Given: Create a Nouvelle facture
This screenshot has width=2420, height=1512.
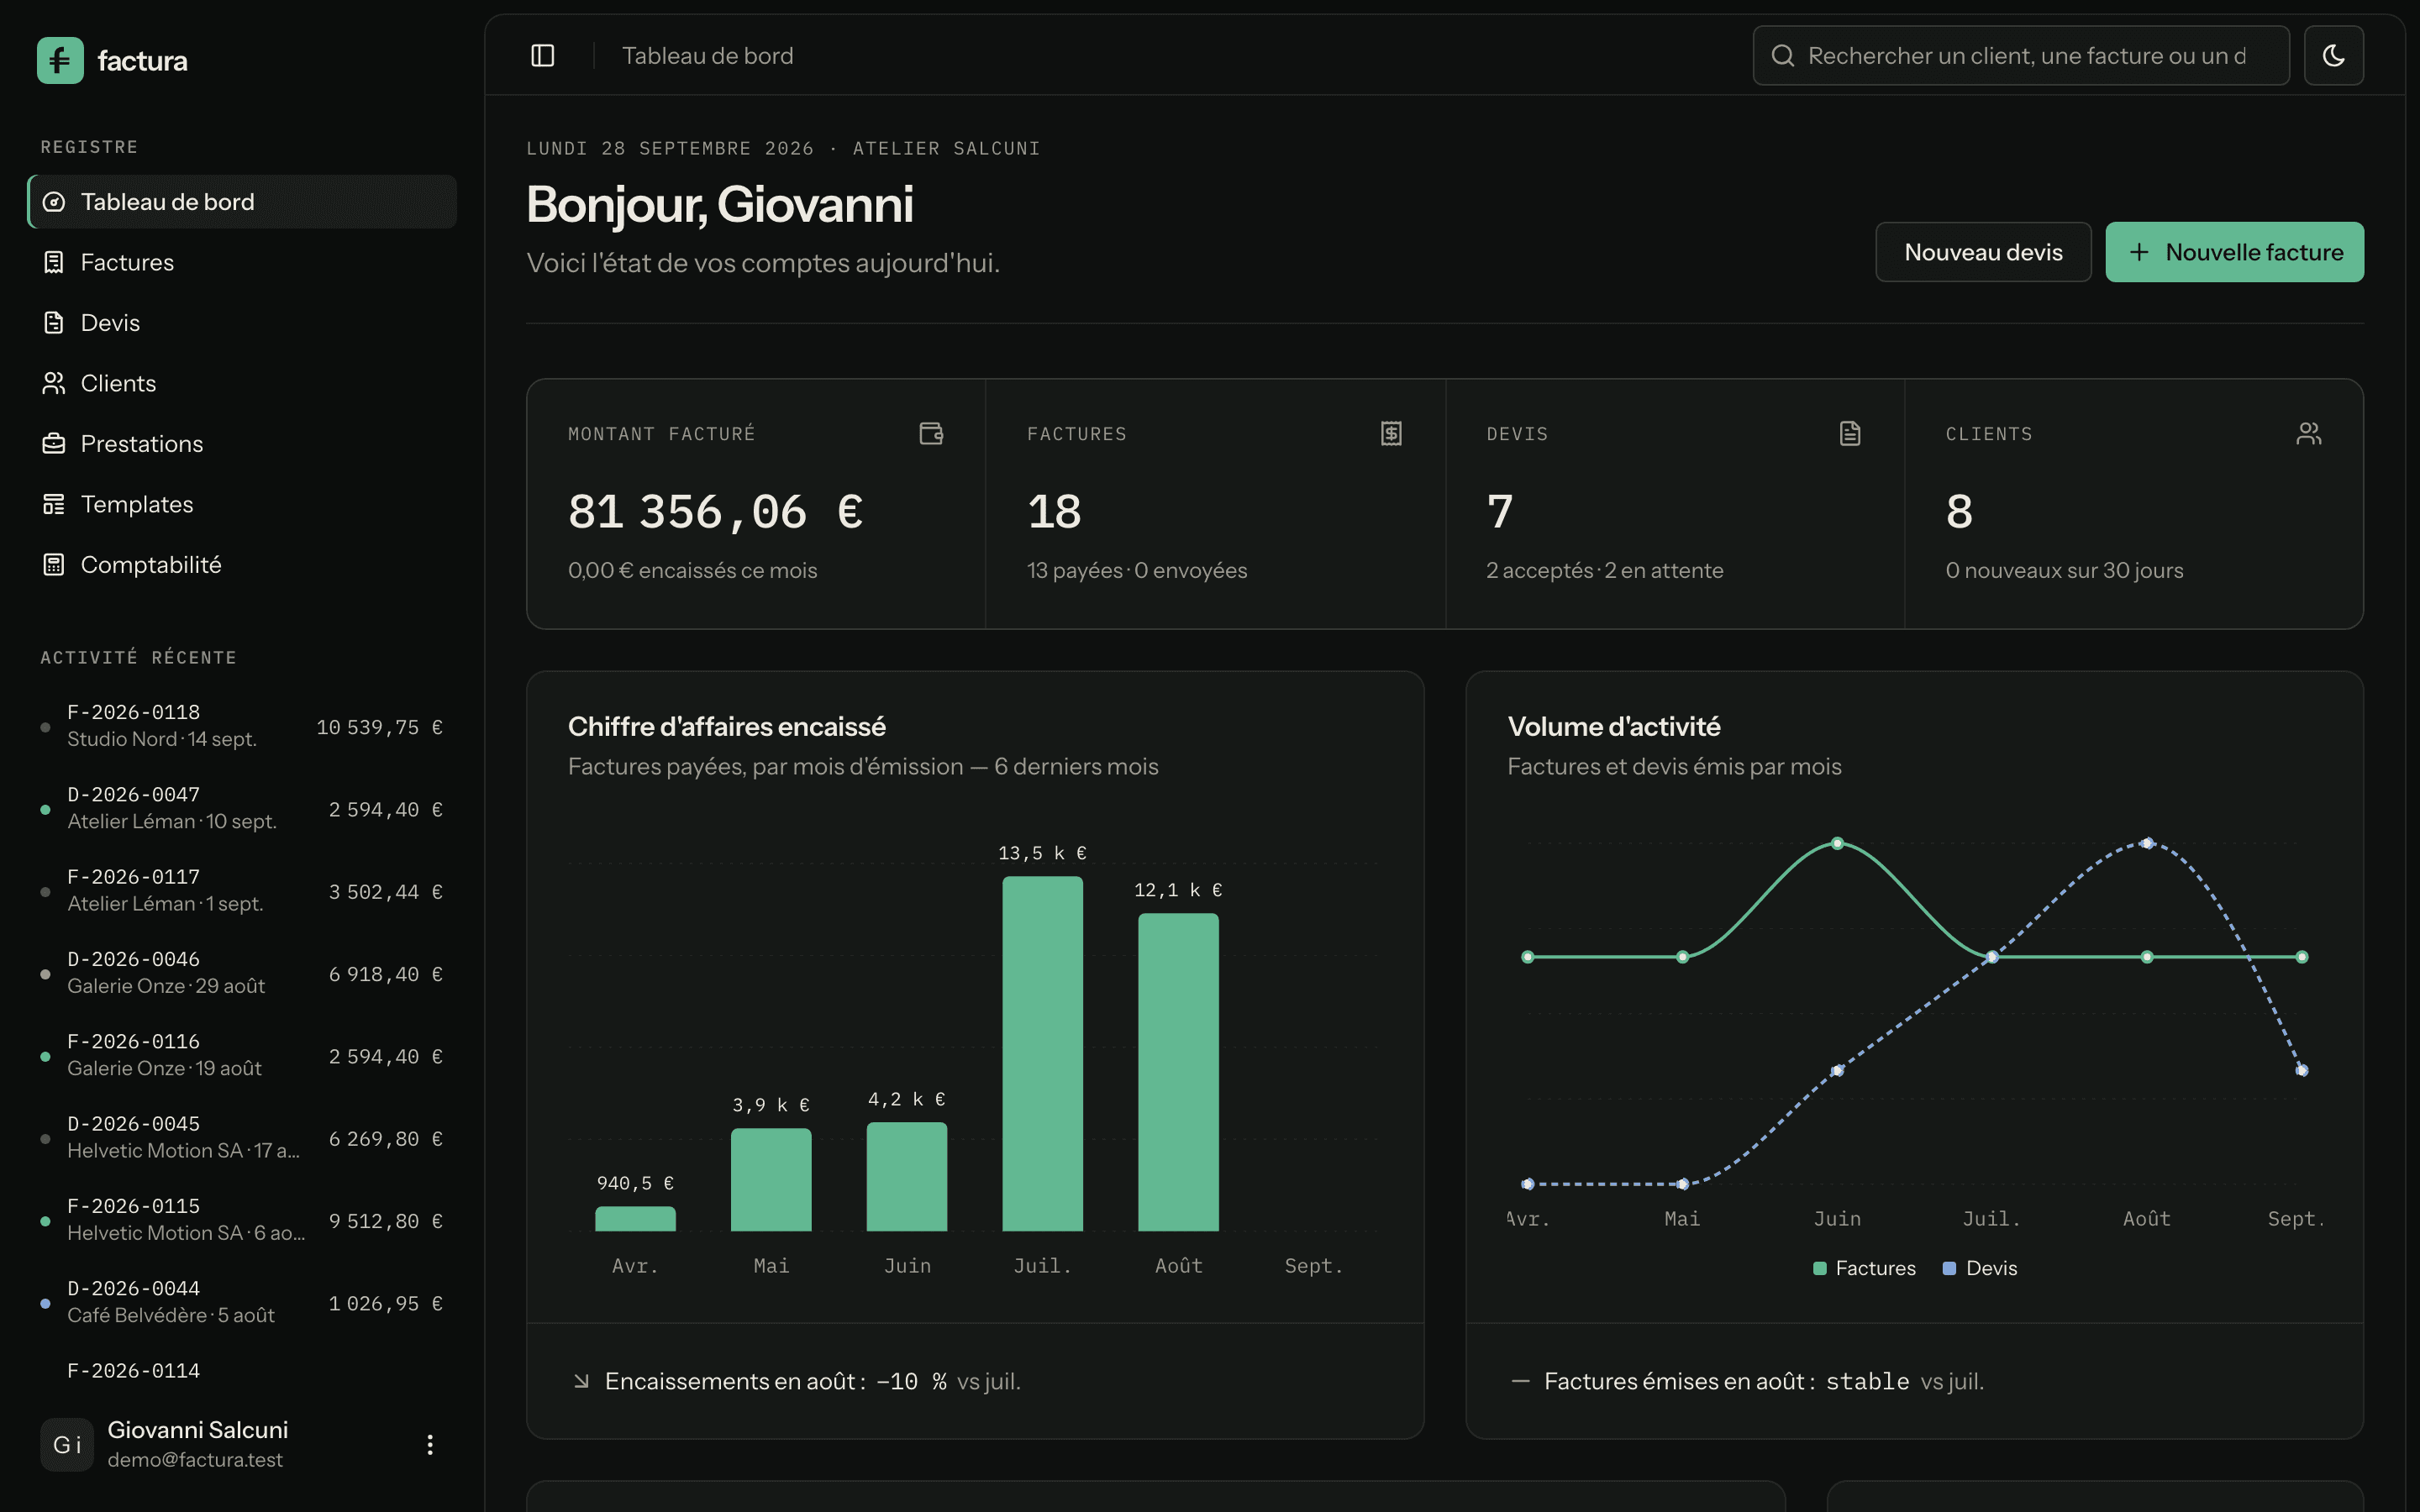Looking at the screenshot, I should [2234, 252].
